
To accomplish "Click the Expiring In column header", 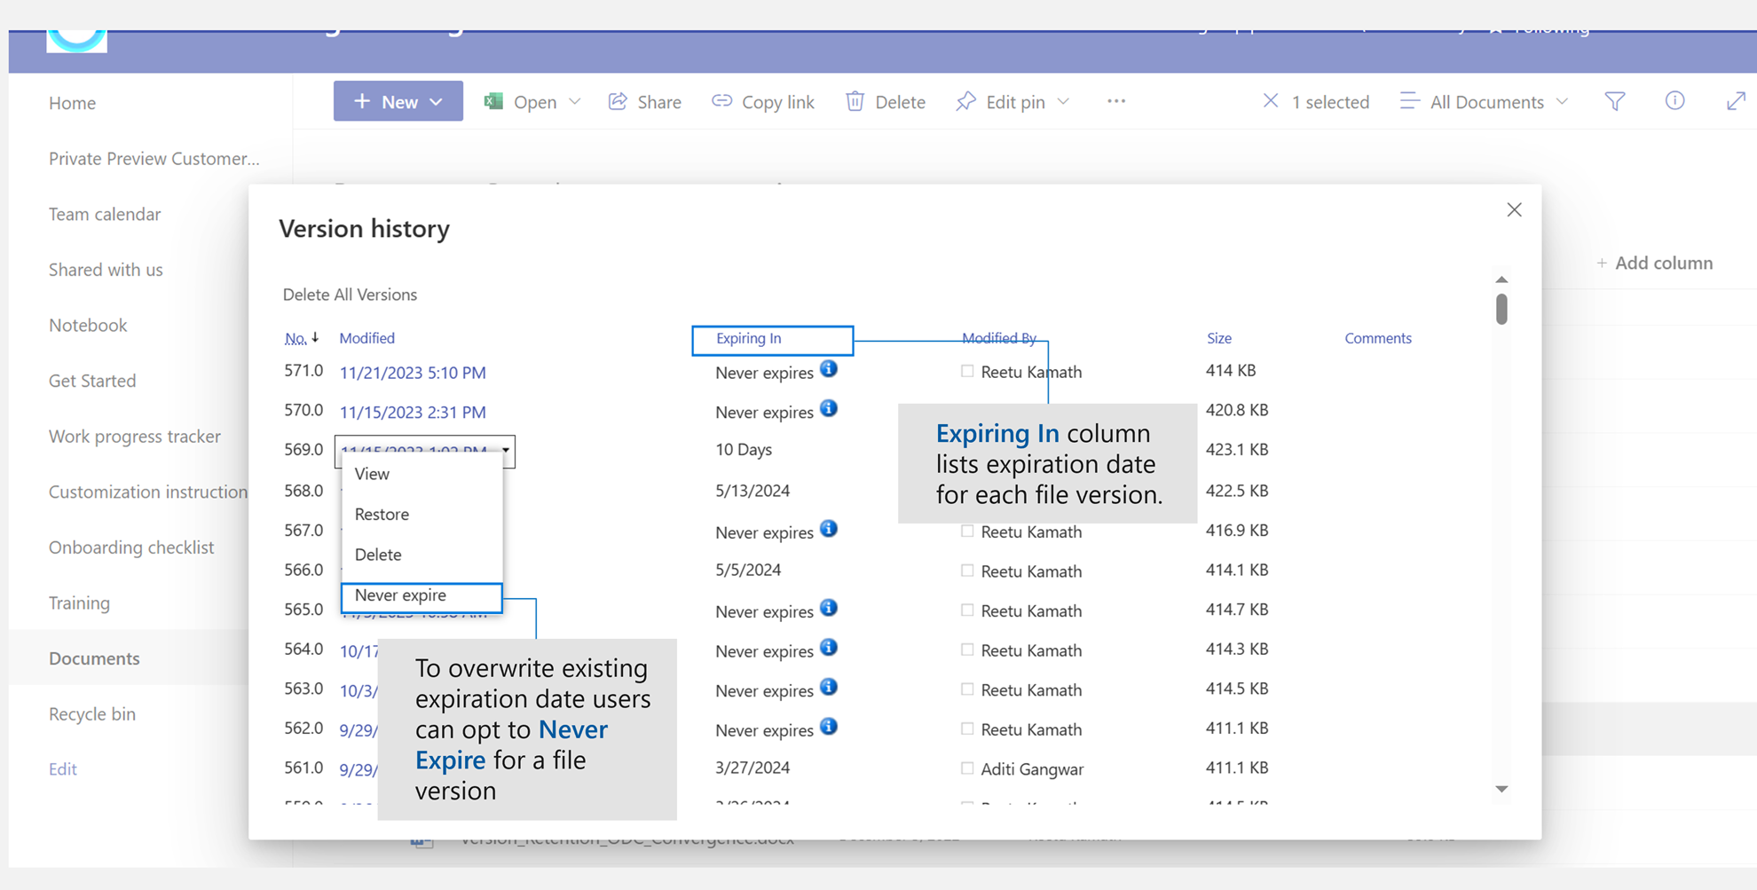I will 749,338.
